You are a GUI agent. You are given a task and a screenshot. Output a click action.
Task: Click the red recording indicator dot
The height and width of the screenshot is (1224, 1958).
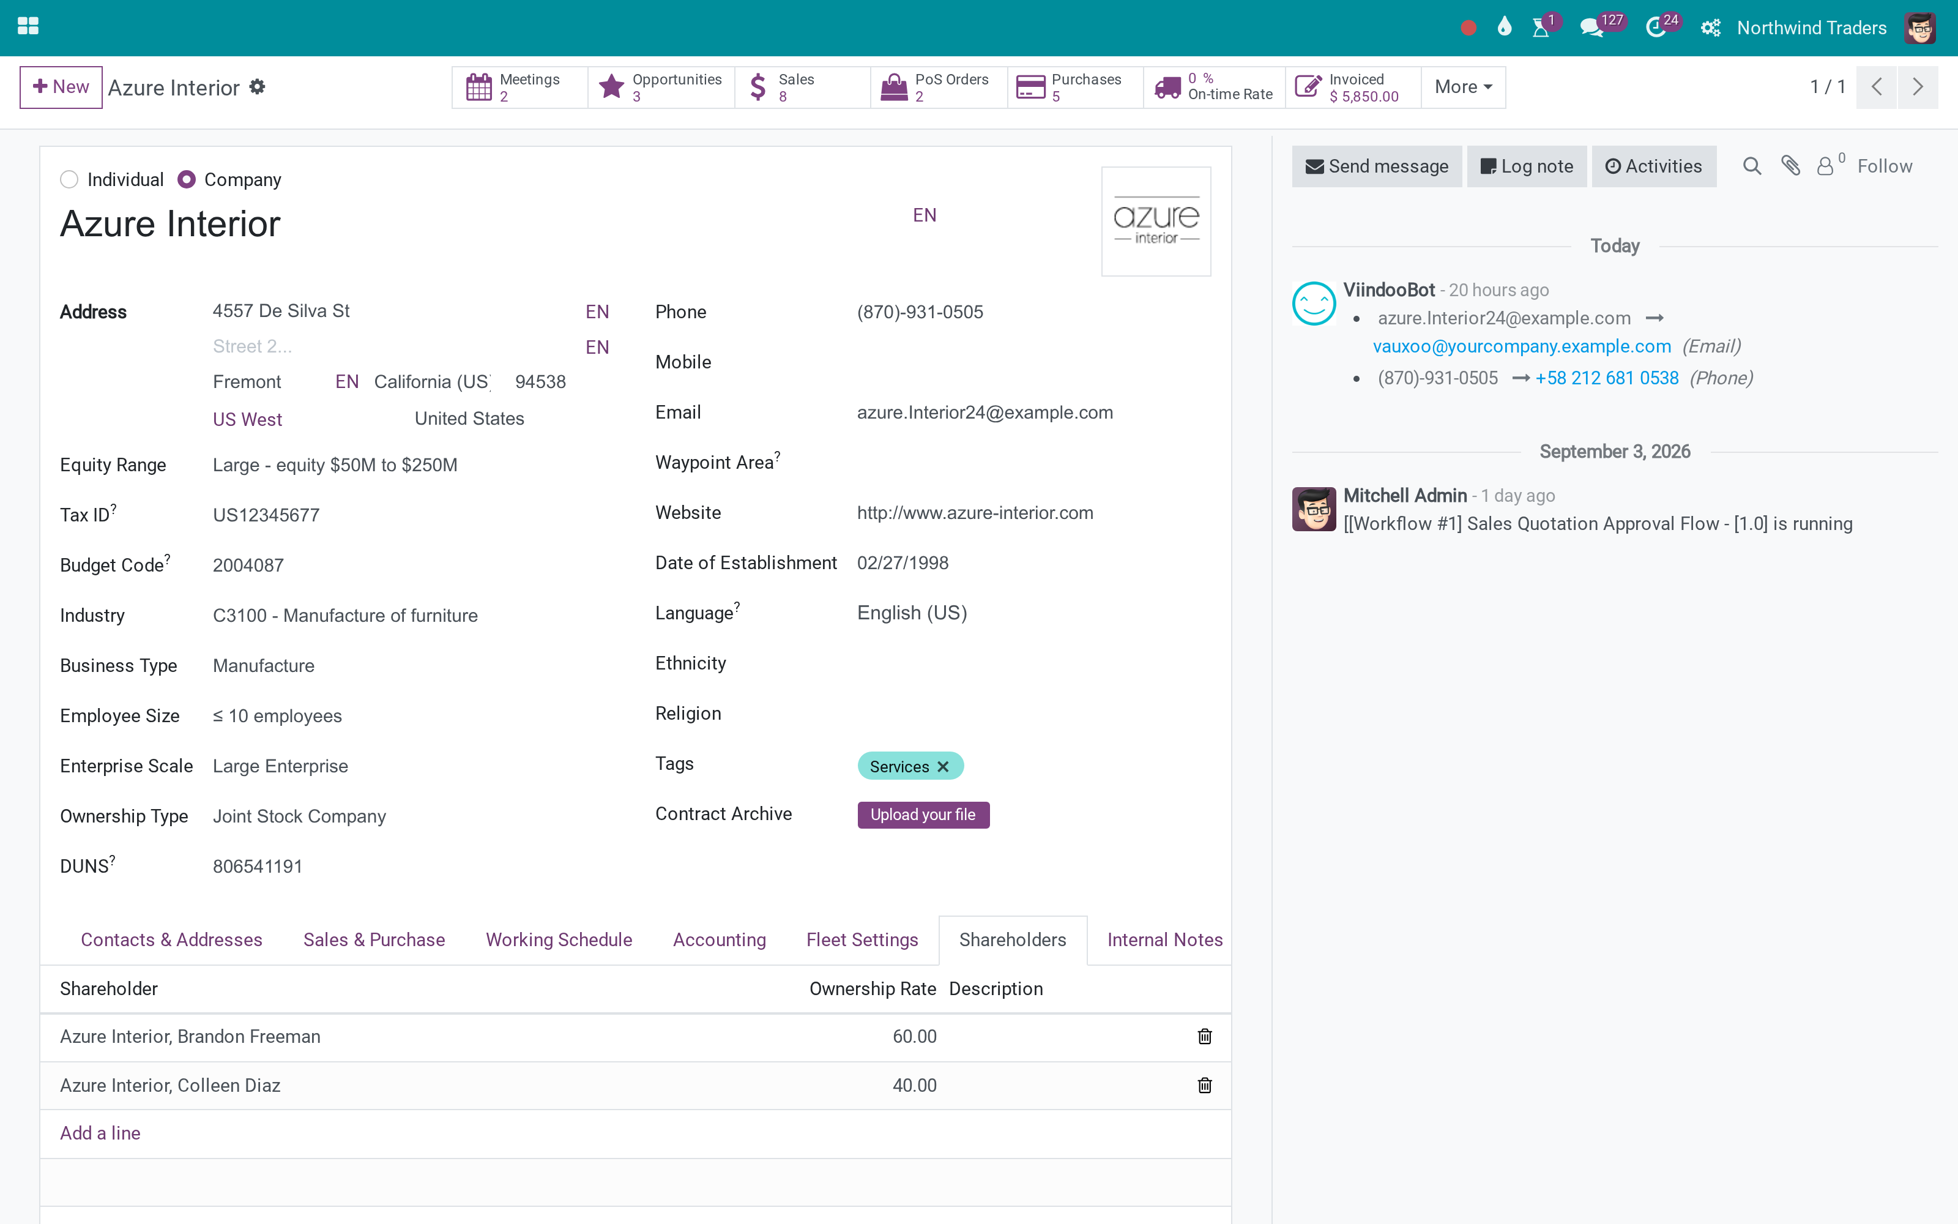pyautogui.click(x=1468, y=28)
